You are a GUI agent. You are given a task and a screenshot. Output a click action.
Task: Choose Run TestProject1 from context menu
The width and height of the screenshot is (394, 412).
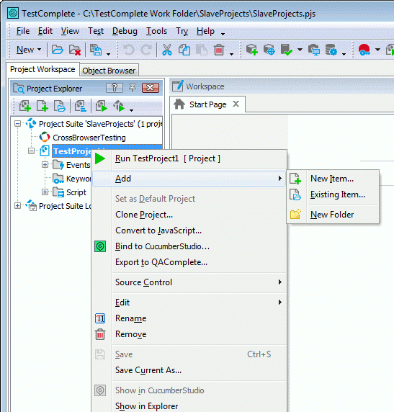point(189,158)
